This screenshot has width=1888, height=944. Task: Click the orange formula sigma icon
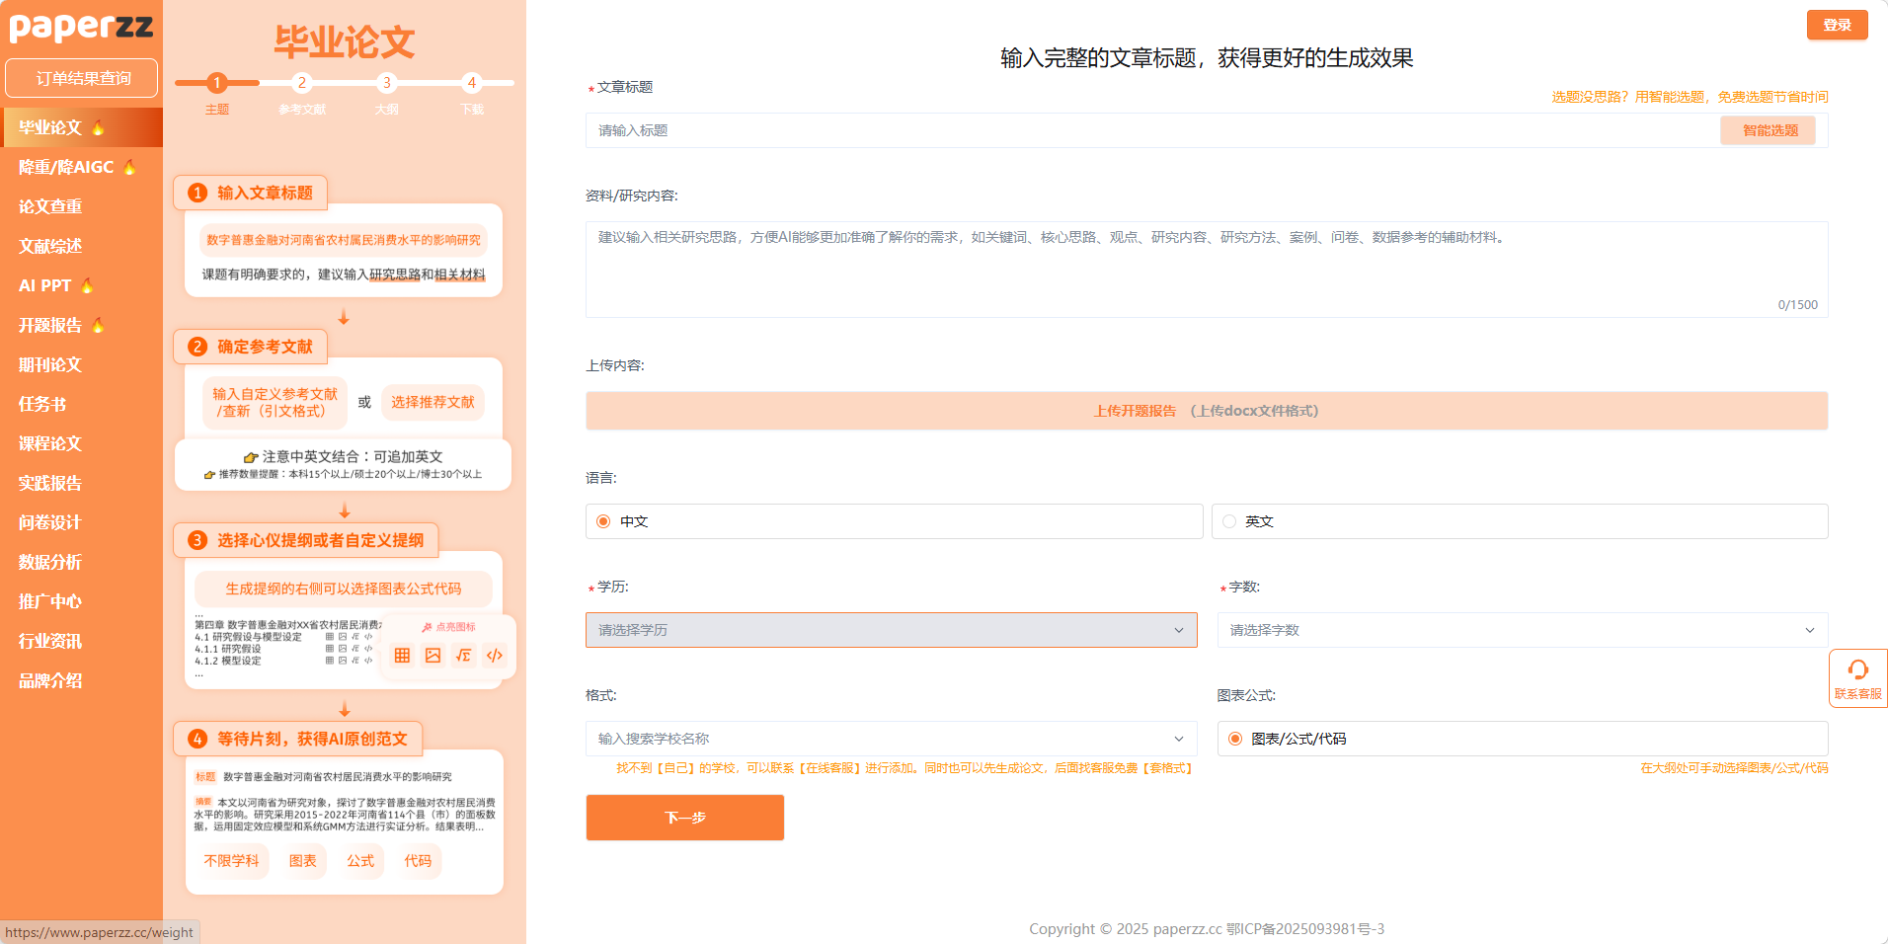point(463,656)
